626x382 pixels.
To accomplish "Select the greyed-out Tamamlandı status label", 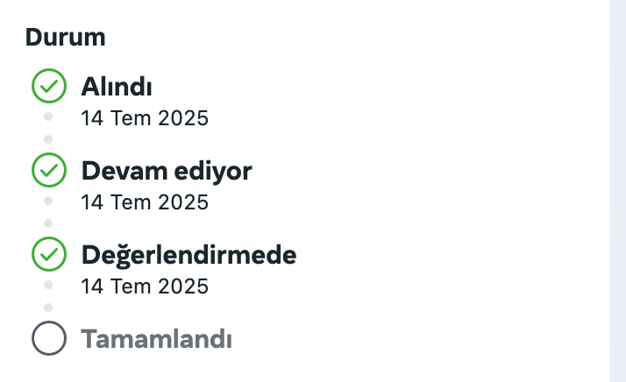I will click(x=156, y=339).
